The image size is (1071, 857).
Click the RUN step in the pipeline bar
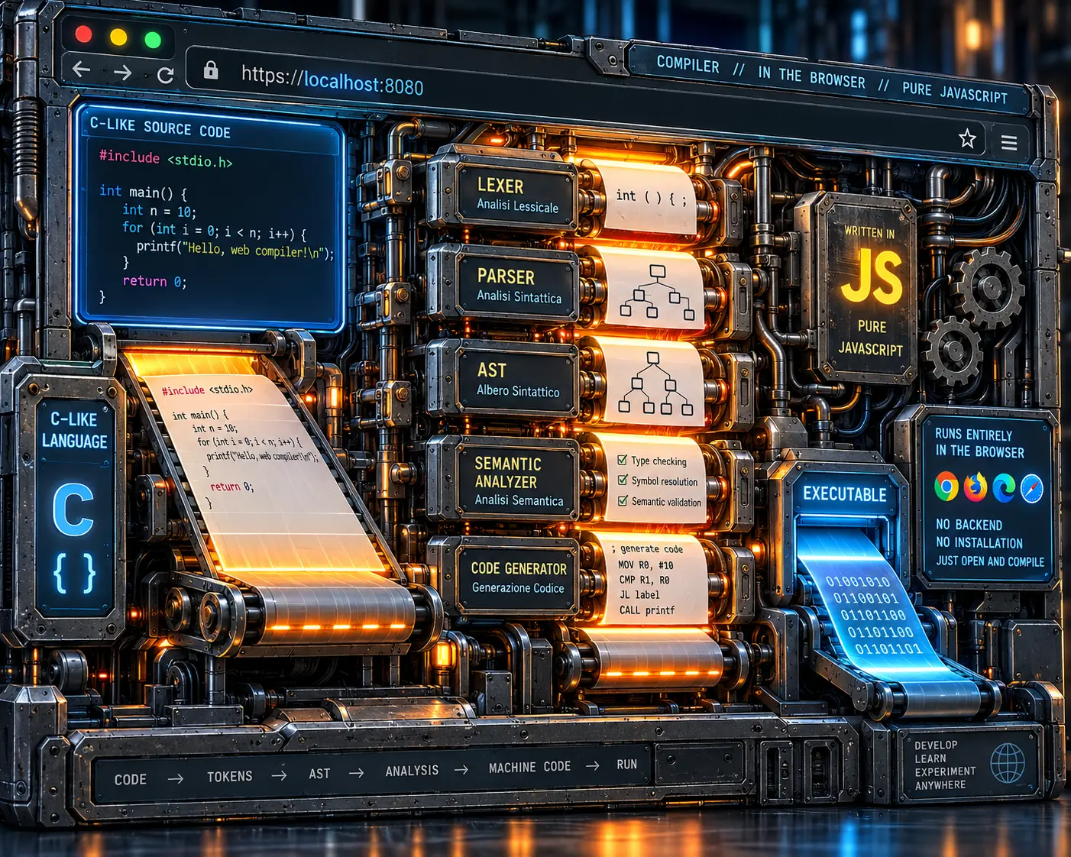tap(626, 764)
